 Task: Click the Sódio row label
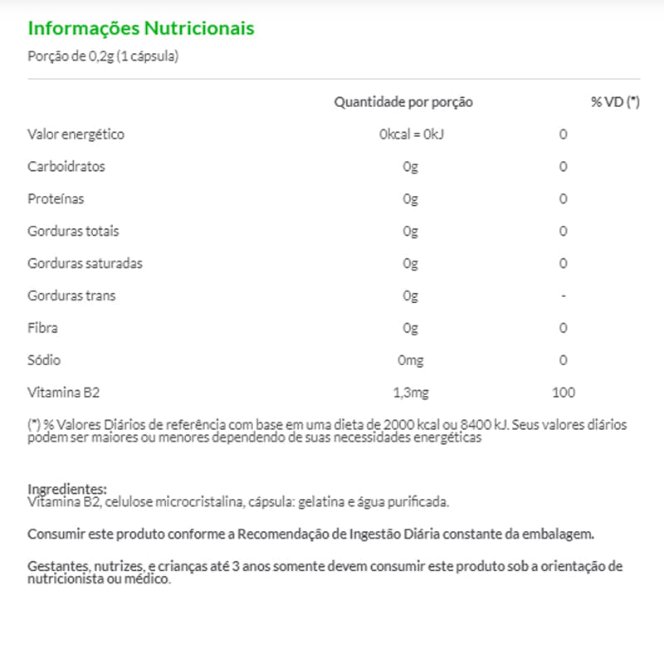pyautogui.click(x=44, y=361)
